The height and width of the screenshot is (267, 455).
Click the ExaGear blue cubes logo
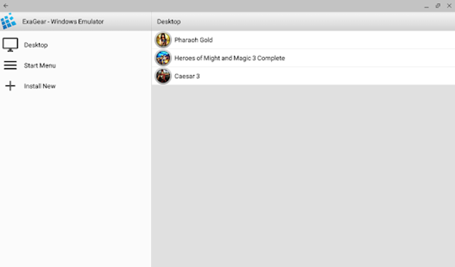point(8,21)
